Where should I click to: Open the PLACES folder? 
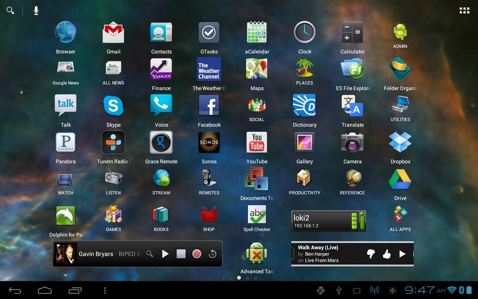[x=304, y=68]
